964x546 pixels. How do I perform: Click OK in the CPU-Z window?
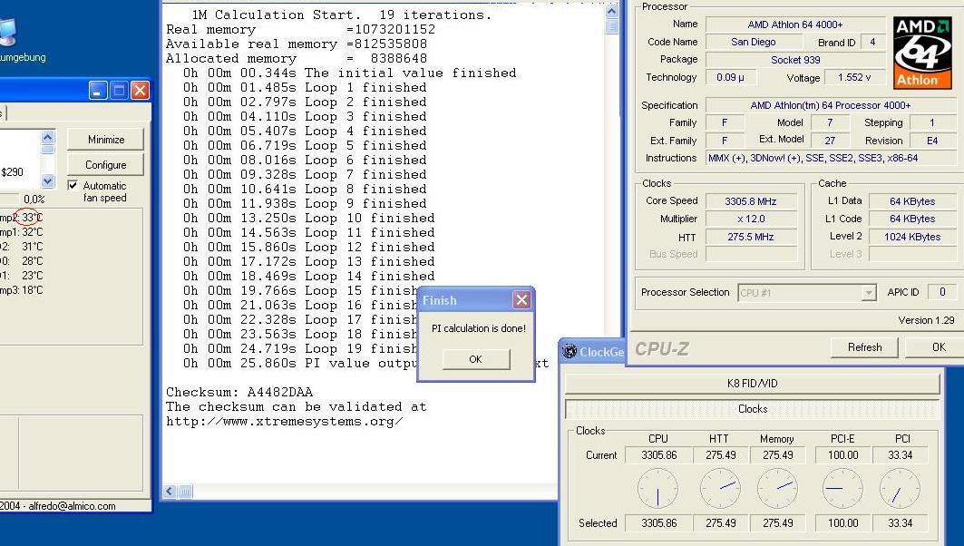[939, 347]
